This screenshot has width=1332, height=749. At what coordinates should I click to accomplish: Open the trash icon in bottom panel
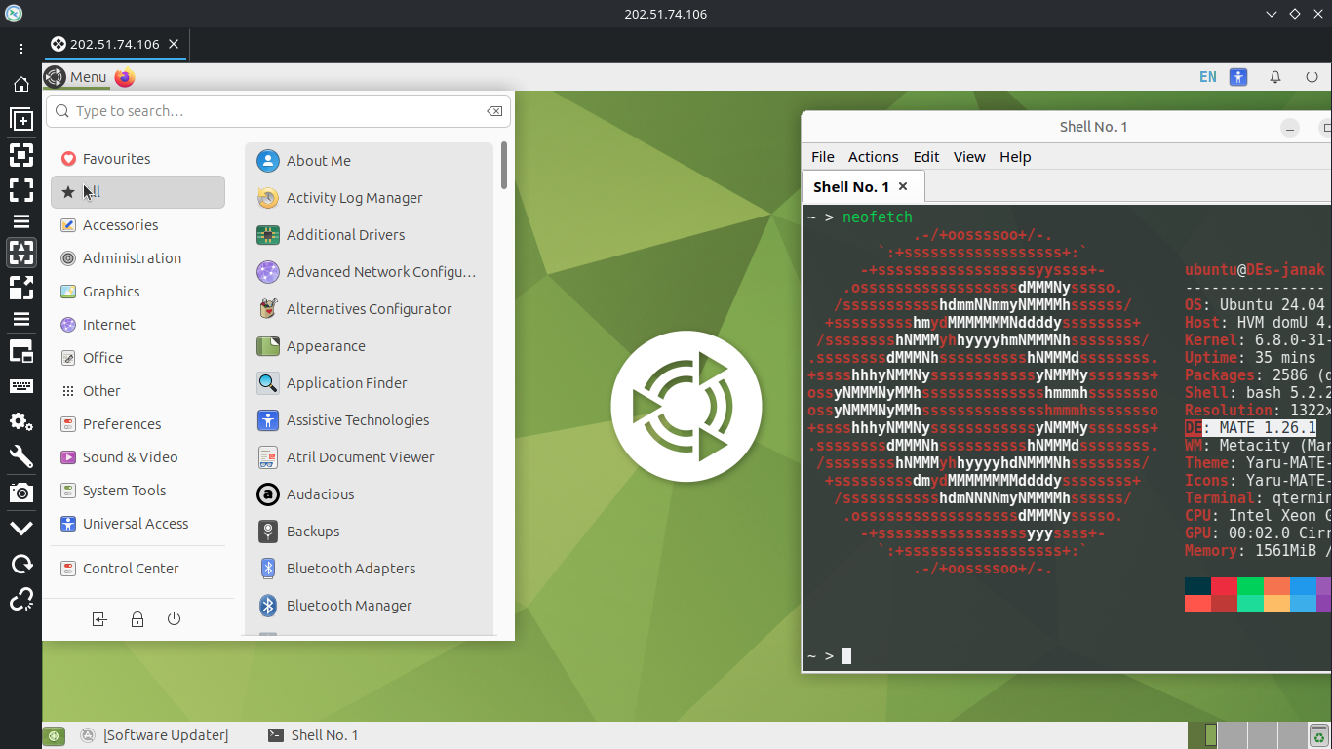pos(1318,735)
